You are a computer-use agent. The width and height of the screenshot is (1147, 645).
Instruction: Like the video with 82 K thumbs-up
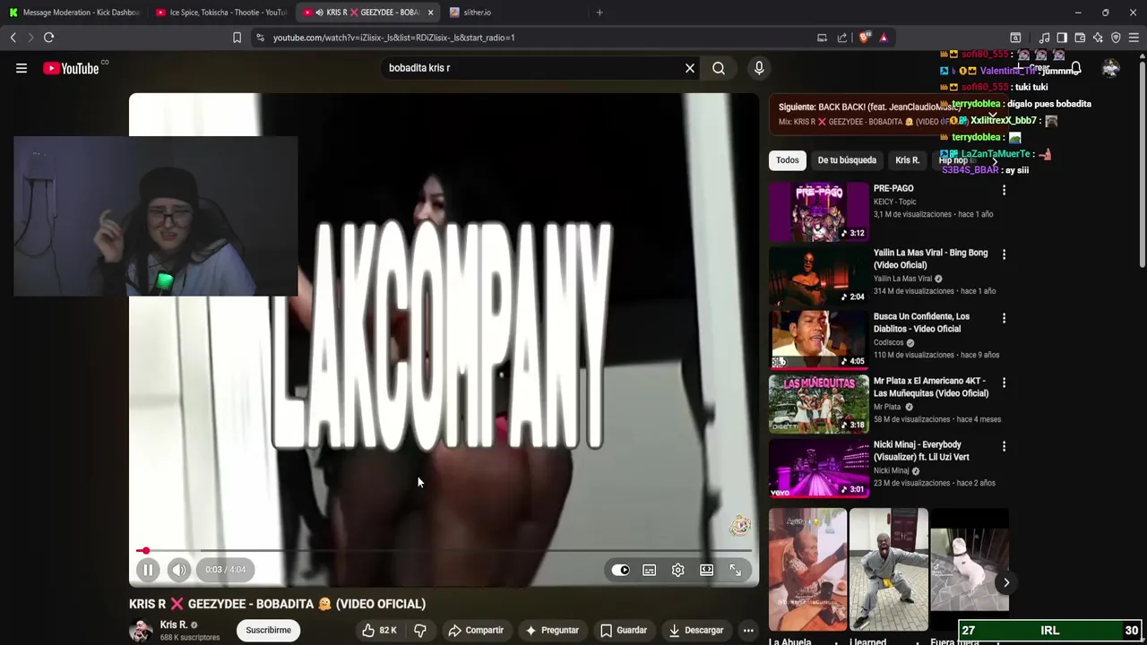379,631
